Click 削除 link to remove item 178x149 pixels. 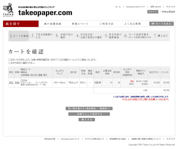[17, 83]
